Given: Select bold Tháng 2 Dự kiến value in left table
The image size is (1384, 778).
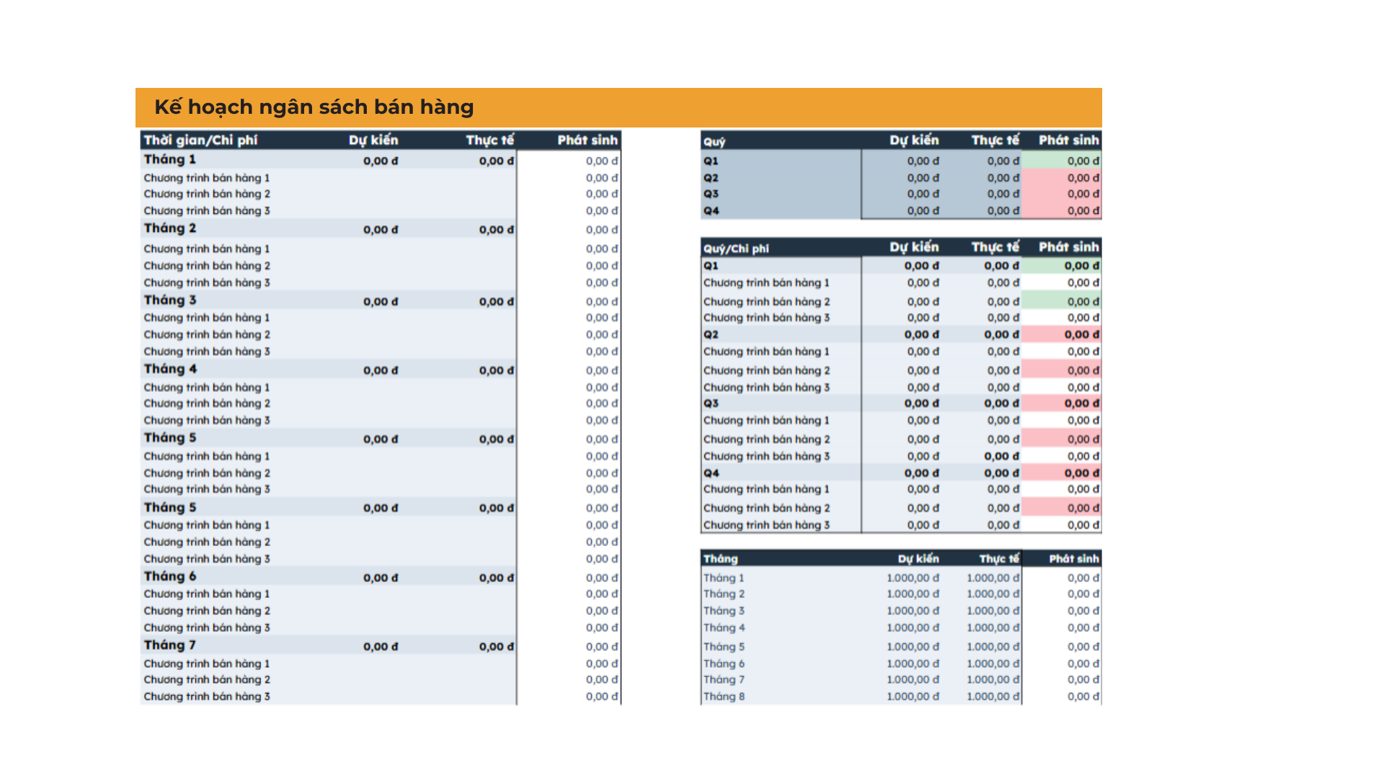Looking at the screenshot, I should [381, 230].
